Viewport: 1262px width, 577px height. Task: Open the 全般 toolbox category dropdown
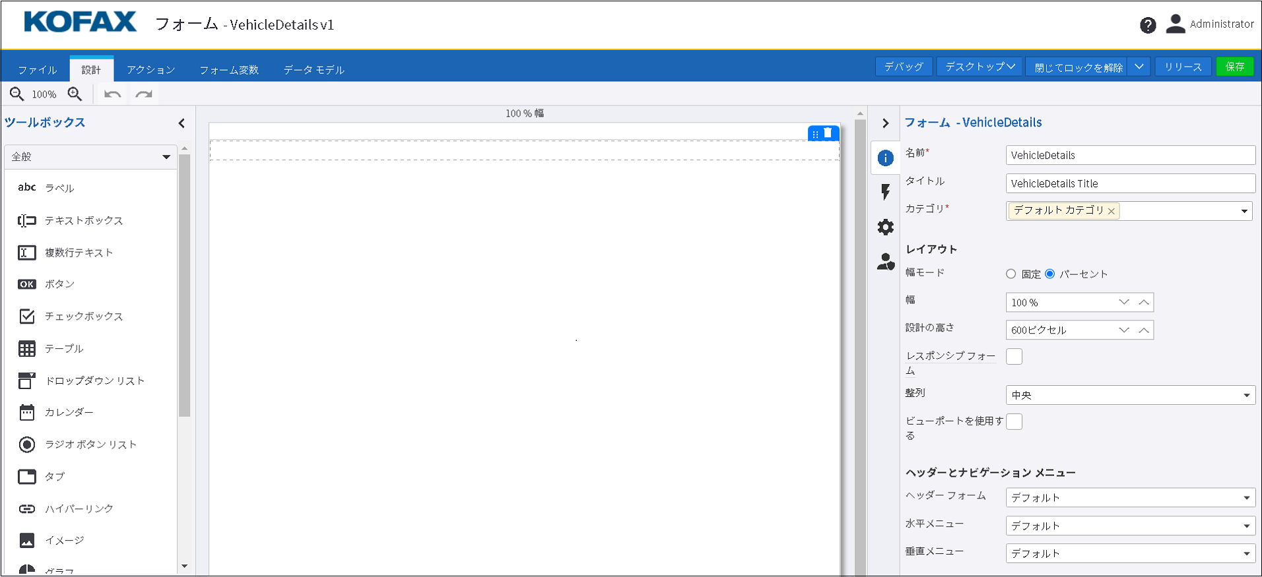tap(90, 157)
